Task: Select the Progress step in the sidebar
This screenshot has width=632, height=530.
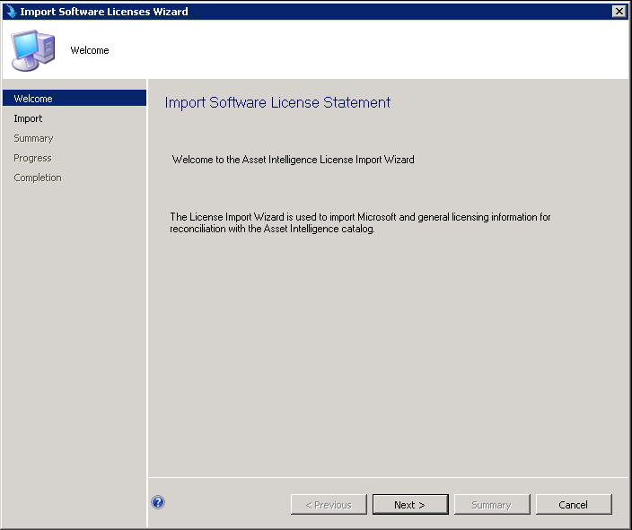Action: (x=32, y=158)
